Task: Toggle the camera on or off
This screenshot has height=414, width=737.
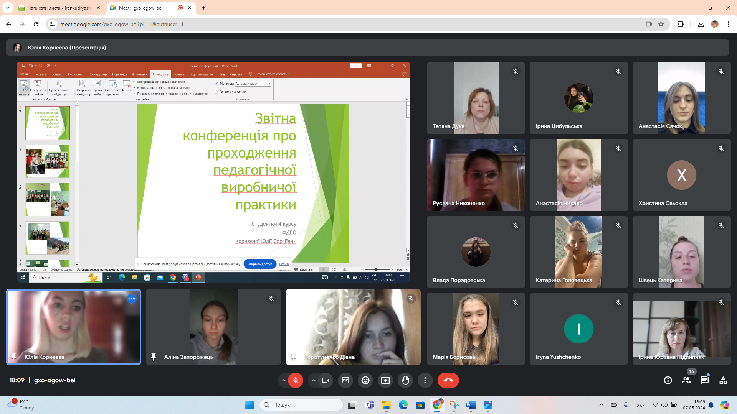Action: [326, 380]
